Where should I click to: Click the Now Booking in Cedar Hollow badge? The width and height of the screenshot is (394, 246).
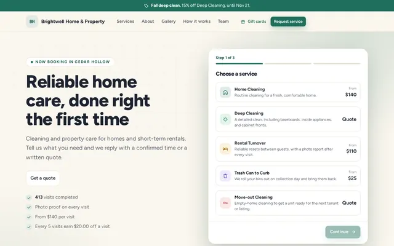[x=70, y=62]
